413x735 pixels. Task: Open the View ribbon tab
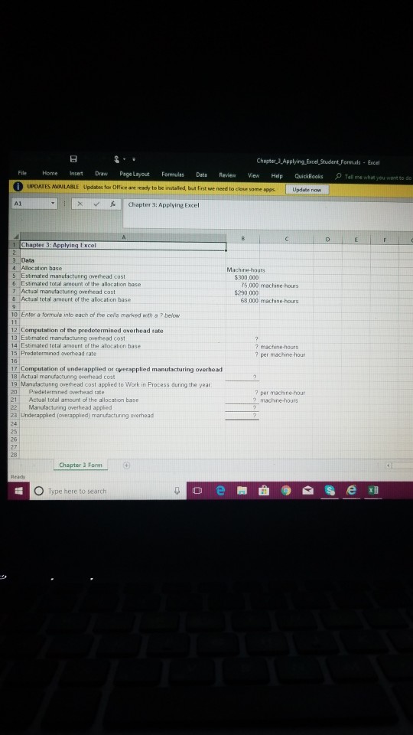point(253,176)
